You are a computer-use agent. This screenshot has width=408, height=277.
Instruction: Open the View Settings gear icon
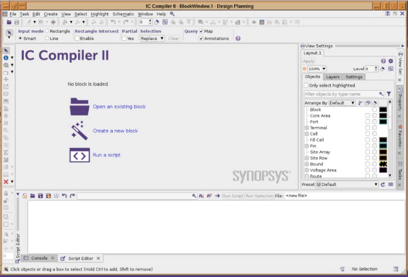click(x=391, y=61)
